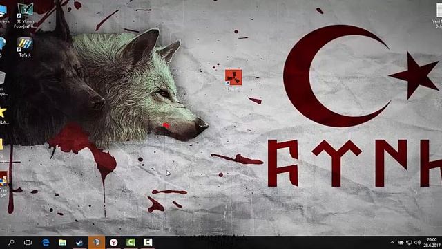Screen dimensions: 442x249
Task: Open the 3D Vision Fotoğraf desktop shortcut
Action: (25, 15)
